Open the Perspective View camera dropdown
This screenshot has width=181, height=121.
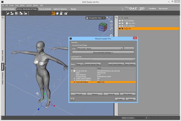96,18
